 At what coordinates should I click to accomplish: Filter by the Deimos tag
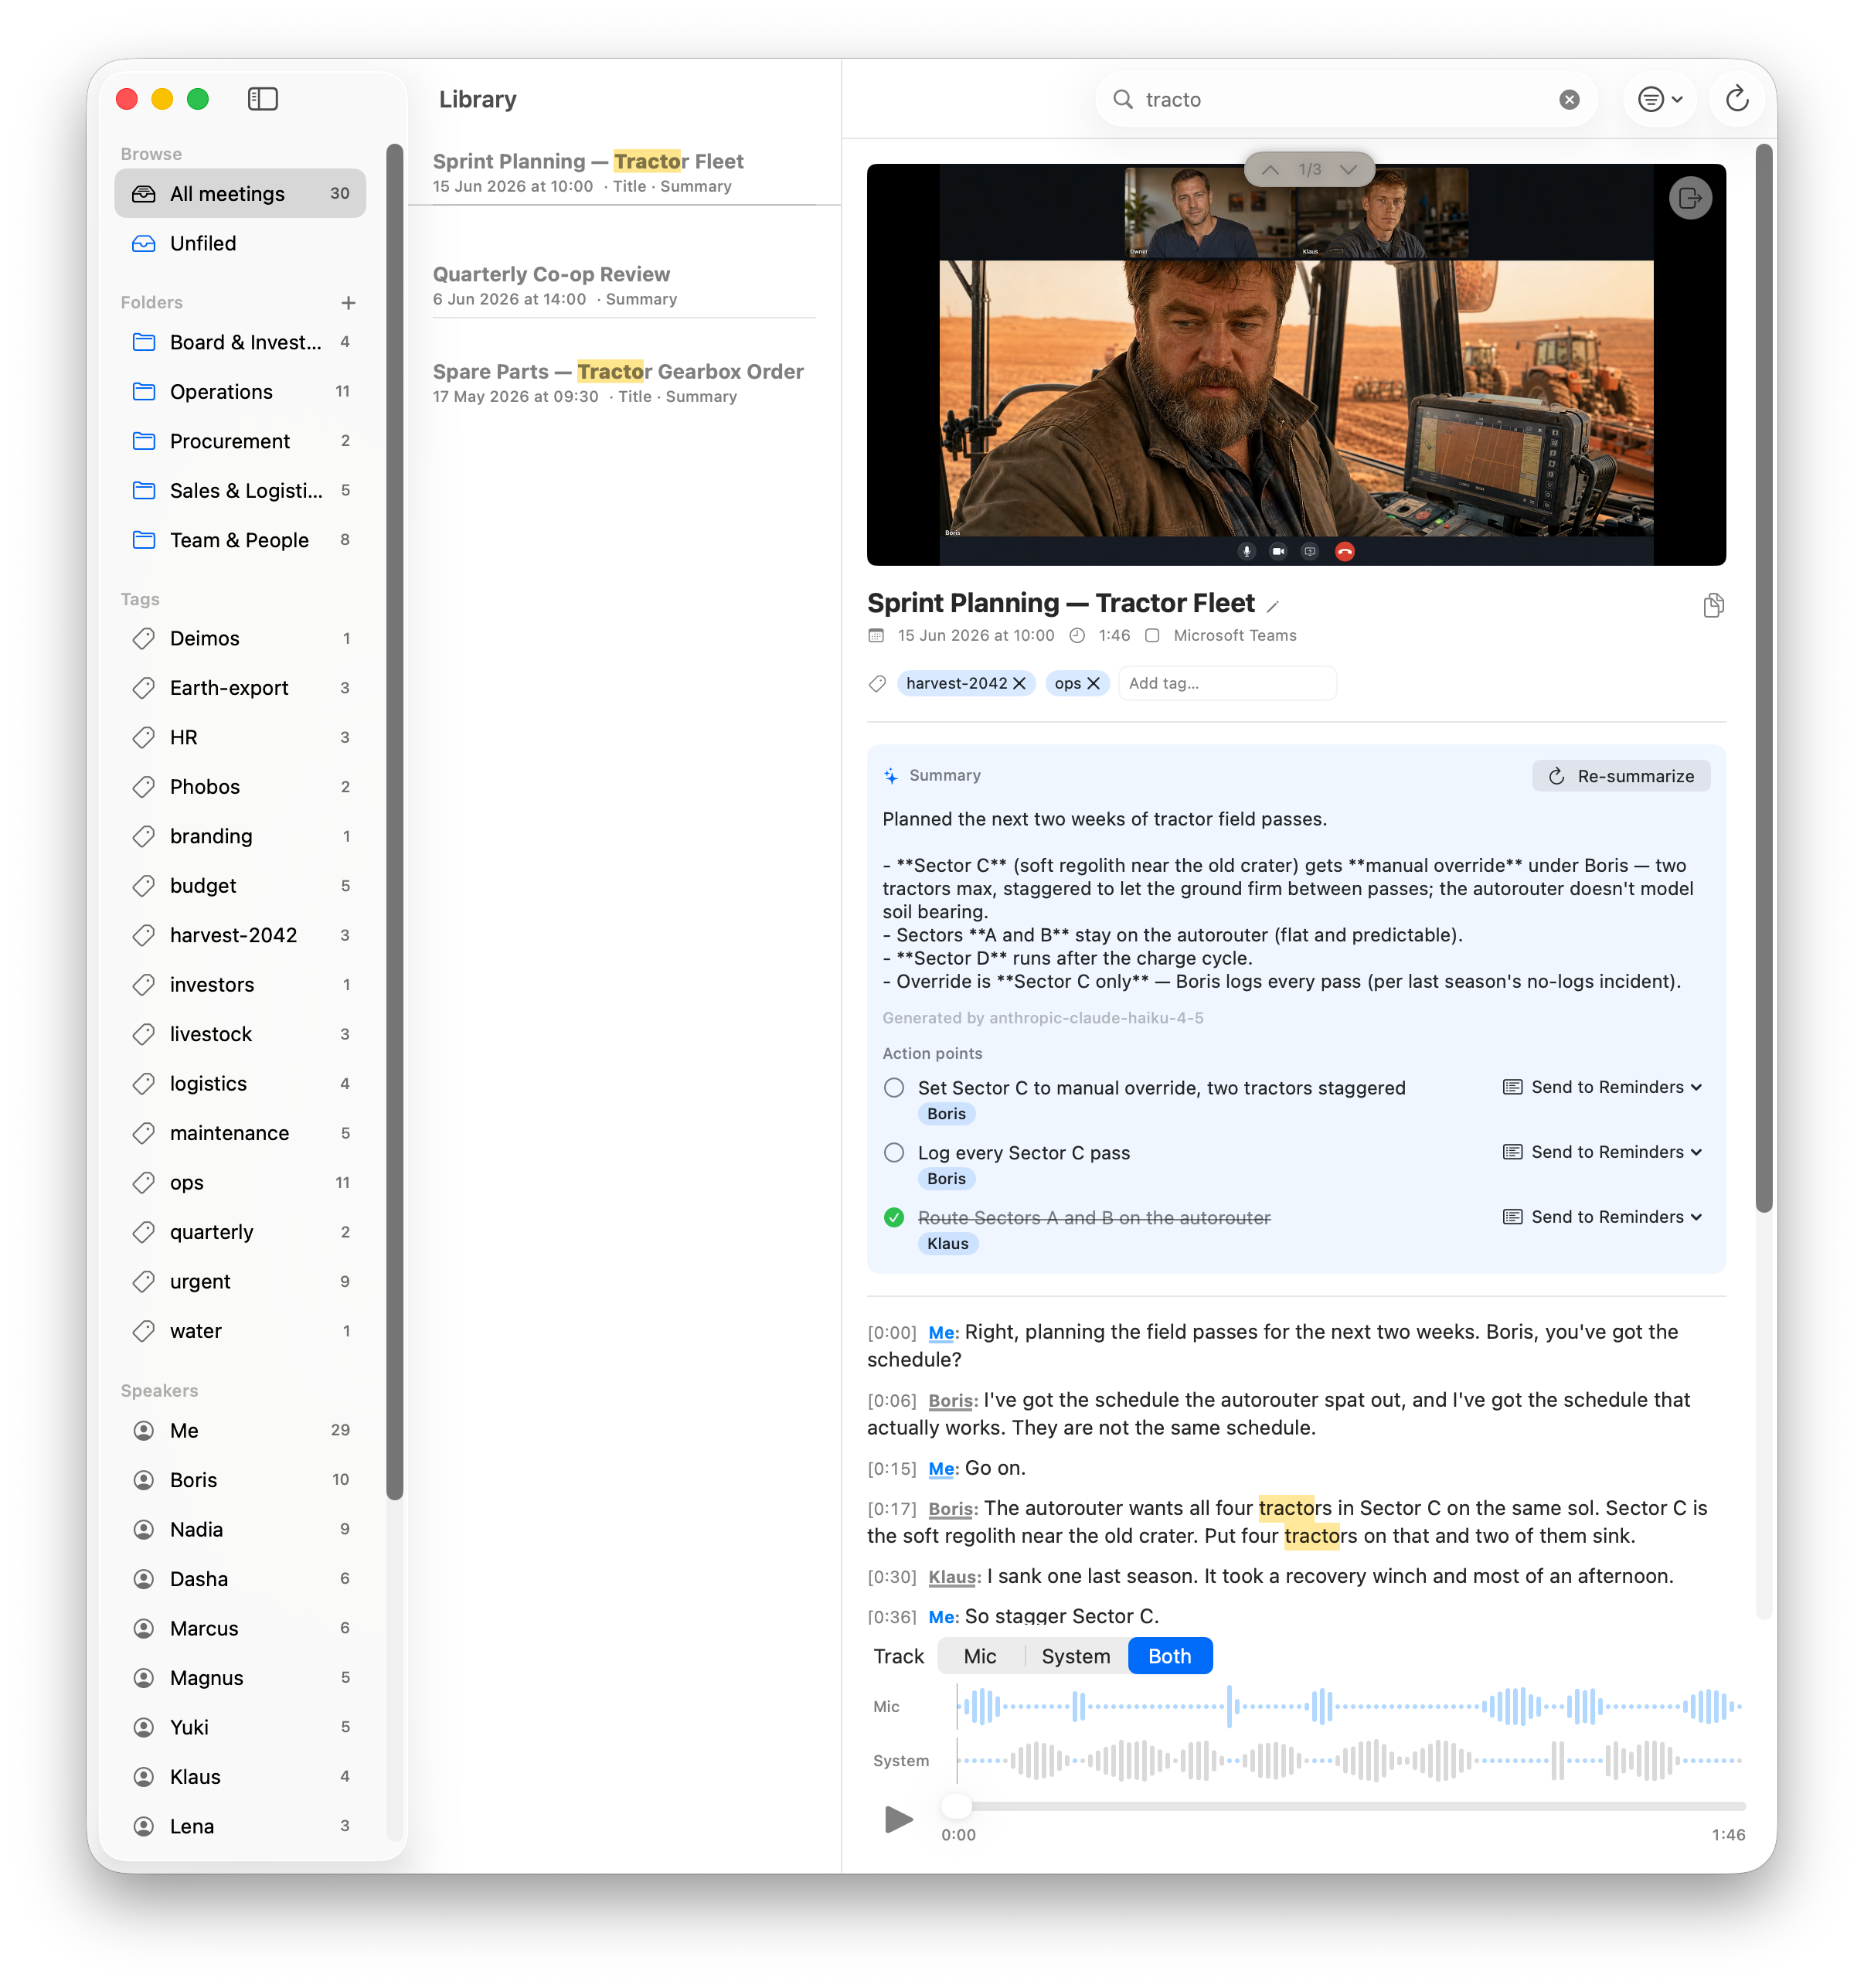[x=240, y=638]
